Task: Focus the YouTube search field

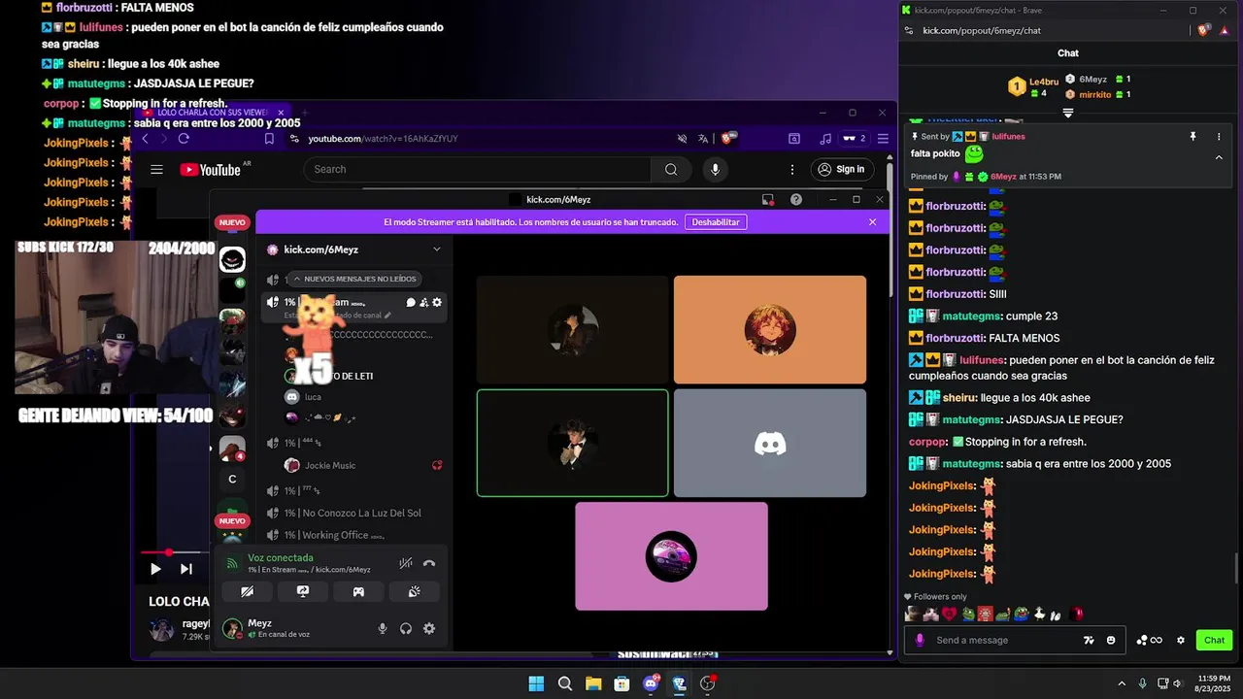Action: [x=477, y=169]
